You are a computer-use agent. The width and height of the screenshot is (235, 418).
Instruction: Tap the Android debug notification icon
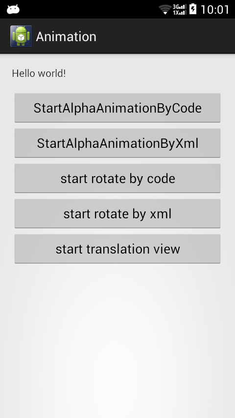coord(13,9)
